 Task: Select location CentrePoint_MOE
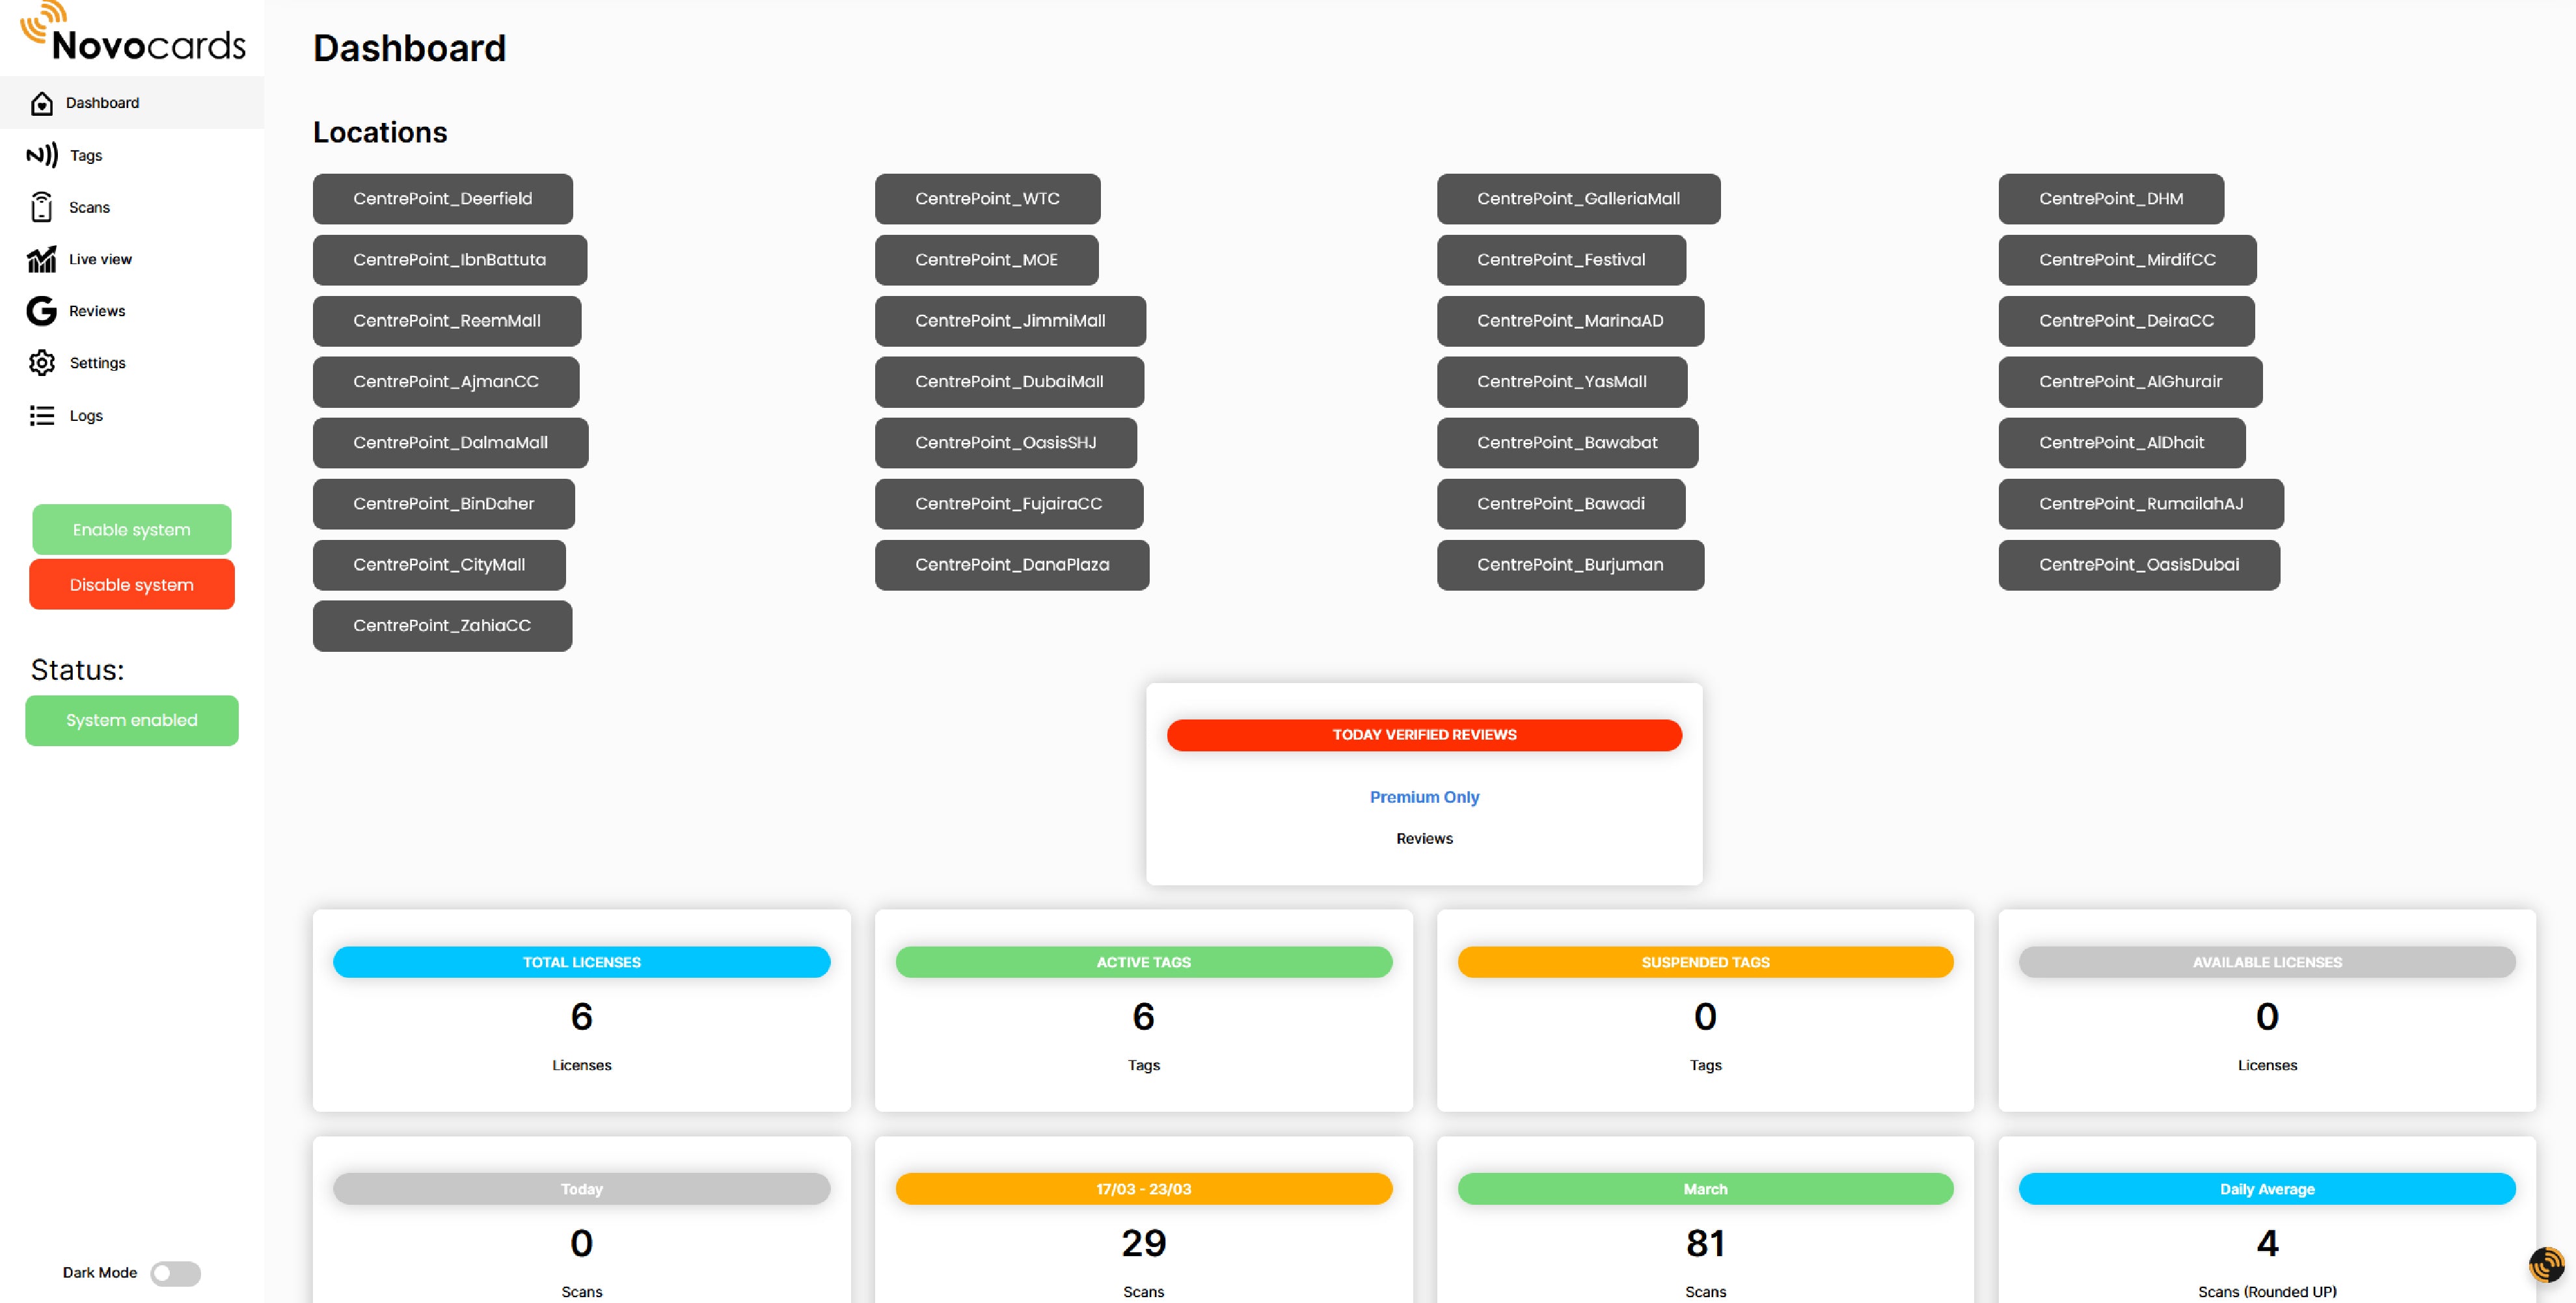[x=987, y=260]
